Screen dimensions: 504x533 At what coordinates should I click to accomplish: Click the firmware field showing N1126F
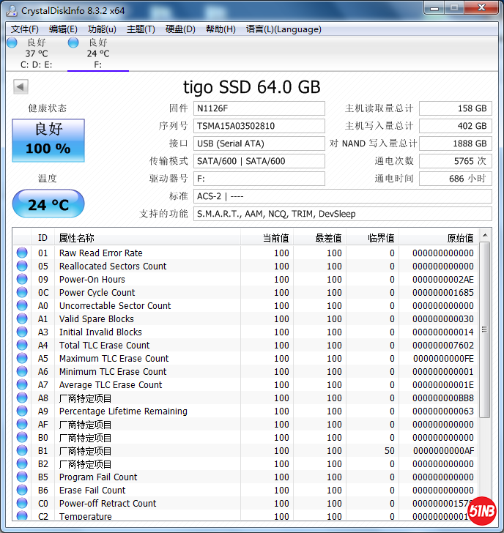coord(259,108)
